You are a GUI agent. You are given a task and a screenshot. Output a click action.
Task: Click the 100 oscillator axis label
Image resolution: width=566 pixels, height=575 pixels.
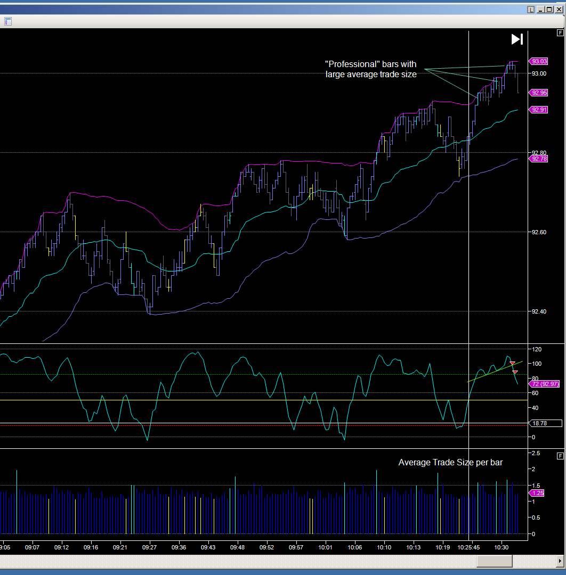[x=537, y=364]
